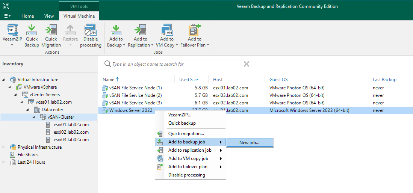Run Quick Backup from the ribbon
This screenshot has height=193, width=413.
(32, 35)
